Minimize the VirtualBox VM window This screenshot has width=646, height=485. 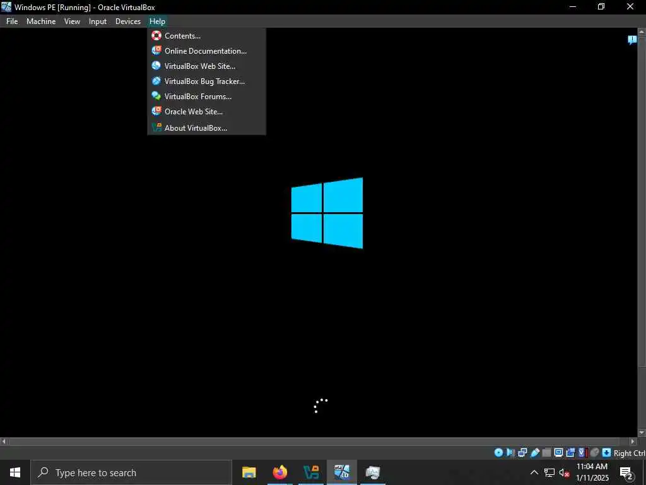[x=573, y=6]
